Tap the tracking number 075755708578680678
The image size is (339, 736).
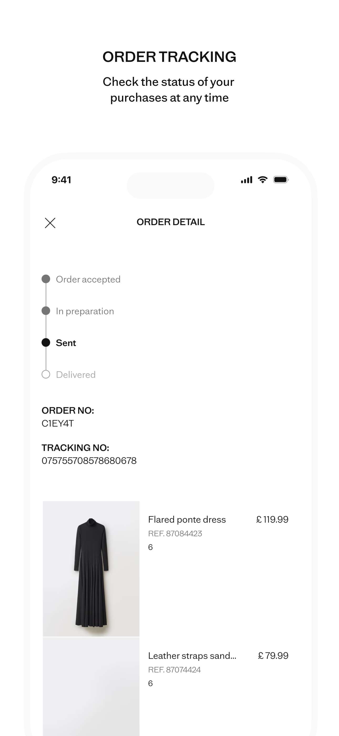89,461
